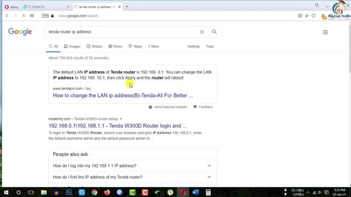The image size is (351, 197).
Task: Switch to News results tab
Action: click(115, 47)
